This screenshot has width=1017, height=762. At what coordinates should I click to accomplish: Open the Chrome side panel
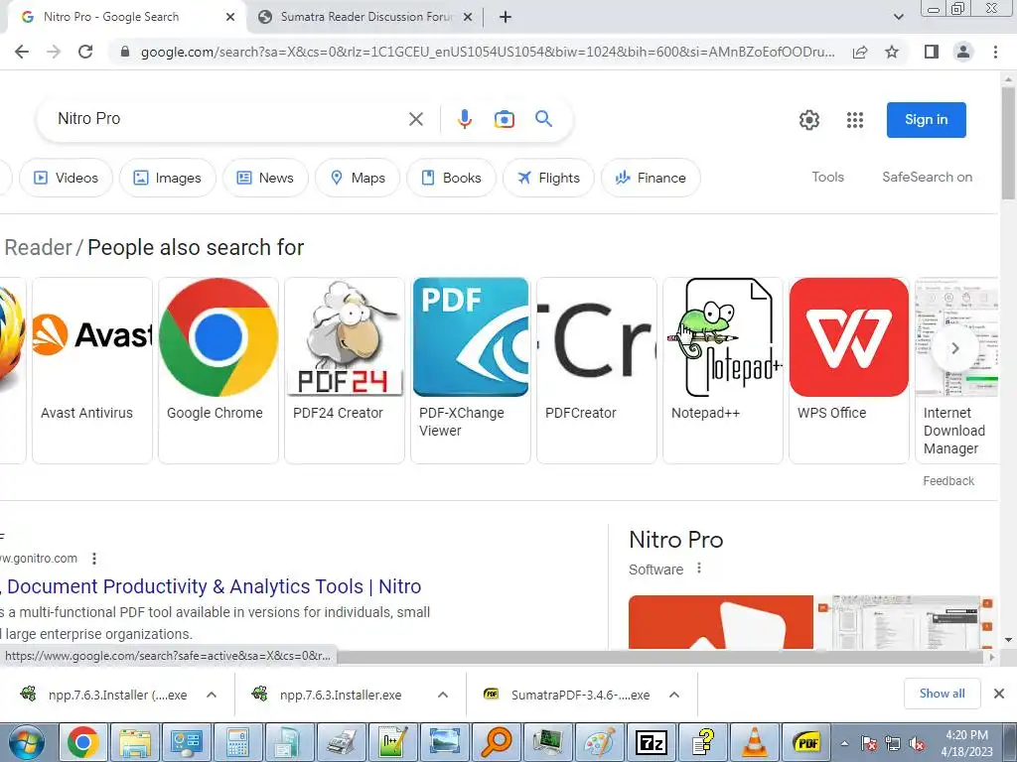coord(932,52)
